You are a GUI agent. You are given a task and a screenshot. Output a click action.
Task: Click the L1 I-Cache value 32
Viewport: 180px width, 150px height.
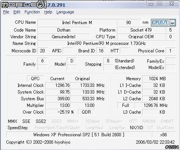150,85
